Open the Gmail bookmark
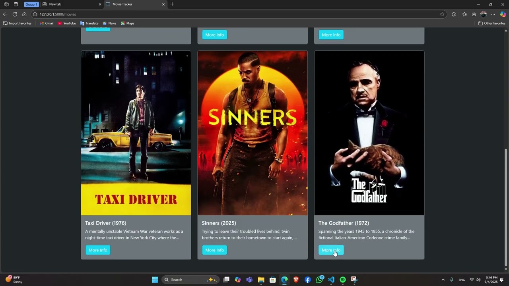Viewport: 509px width, 286px height. pyautogui.click(x=47, y=23)
